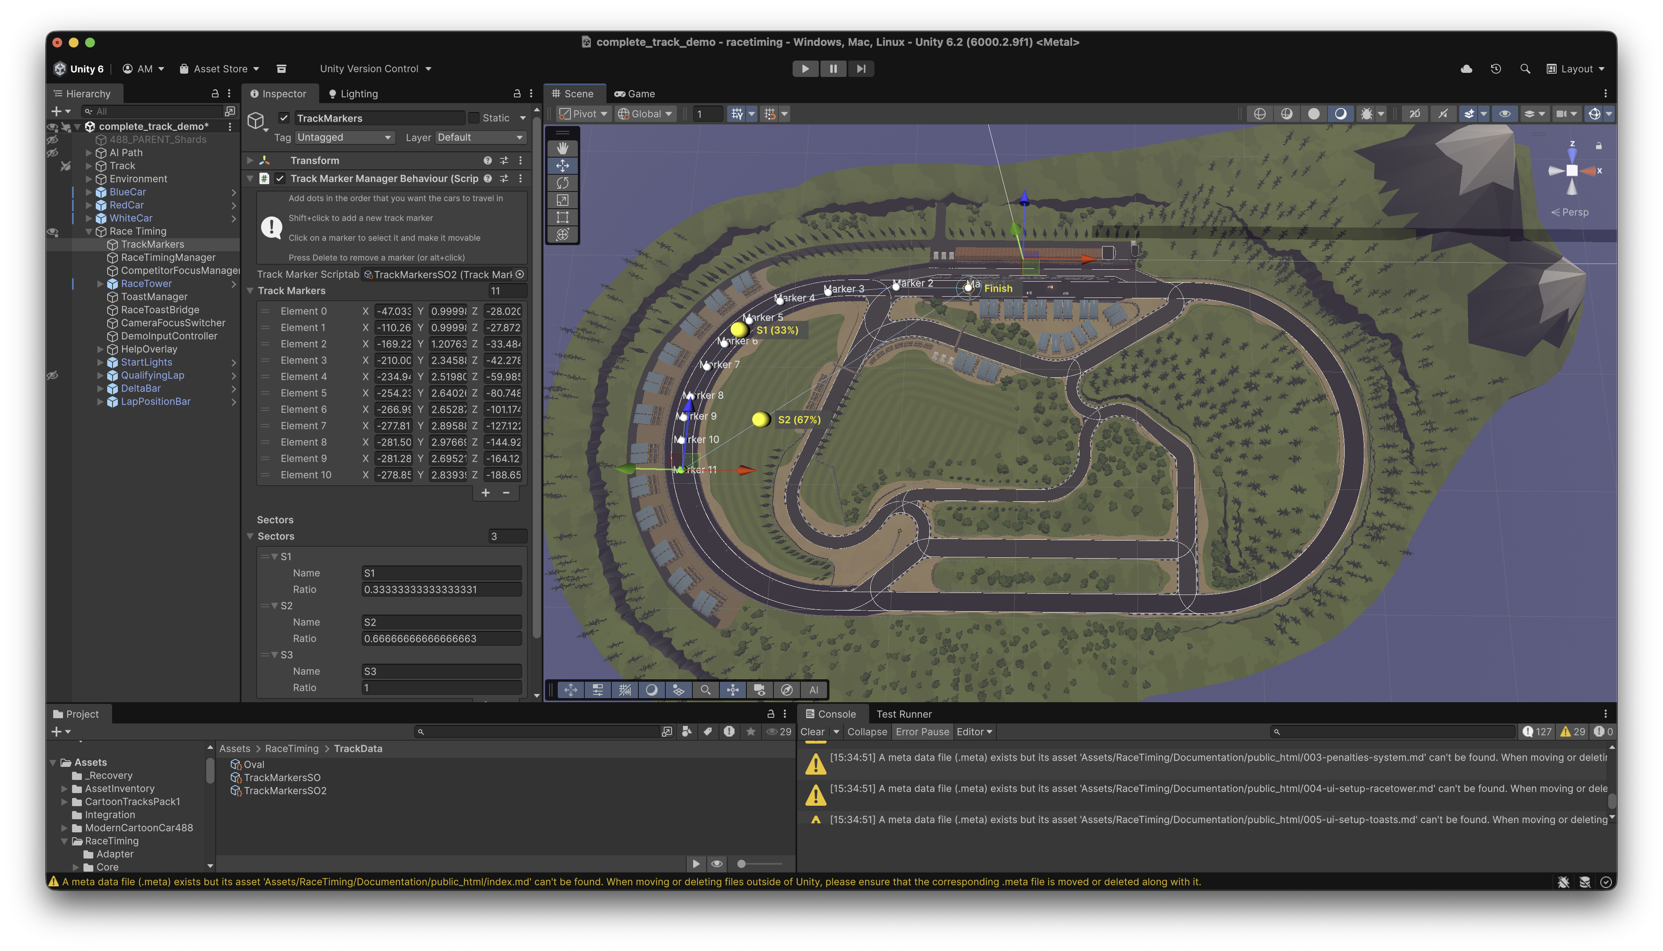
Task: Toggle the Error Pause button
Action: pos(922,732)
